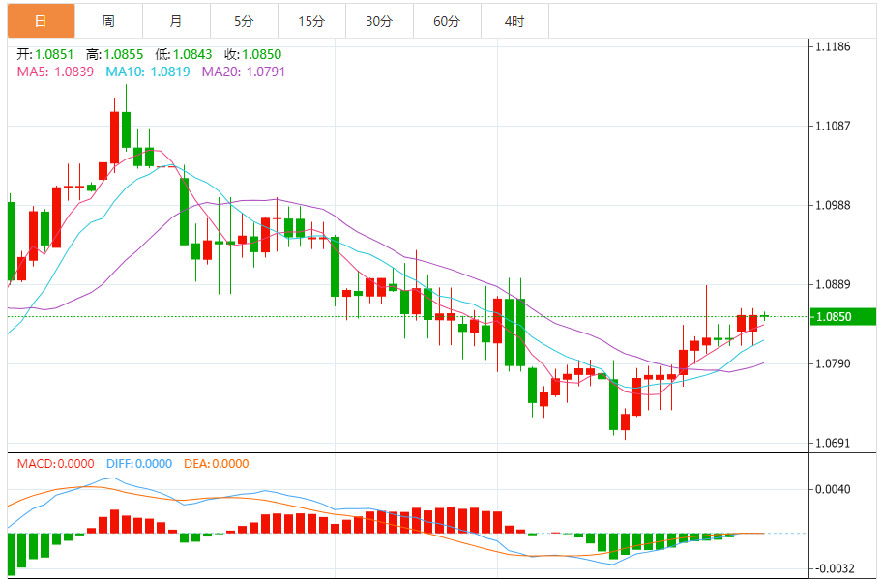Switch to the 月 monthly tab
This screenshot has height=579, width=881.
(x=176, y=21)
